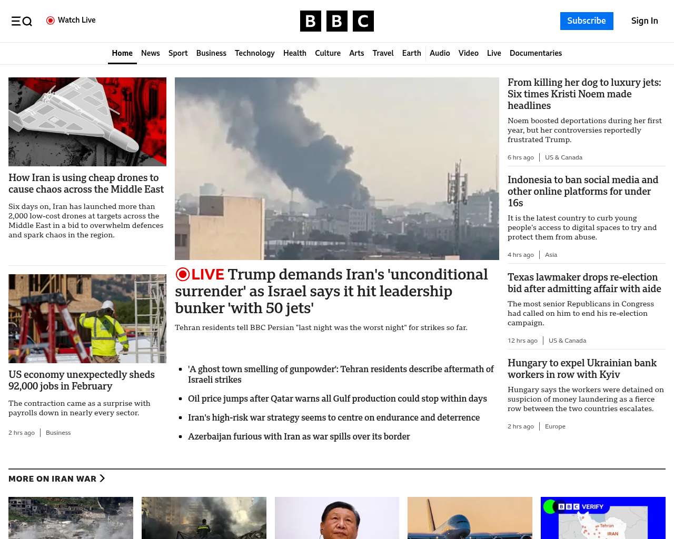674x539 pixels.
Task: Read 'Oil price jumps after Qatar warns' story
Action: tap(338, 398)
